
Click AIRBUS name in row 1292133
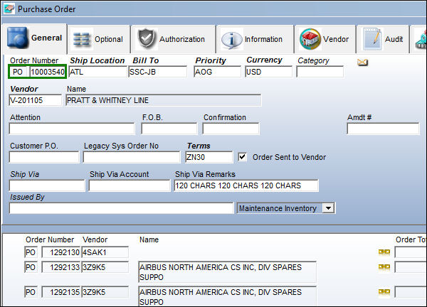[228, 272]
